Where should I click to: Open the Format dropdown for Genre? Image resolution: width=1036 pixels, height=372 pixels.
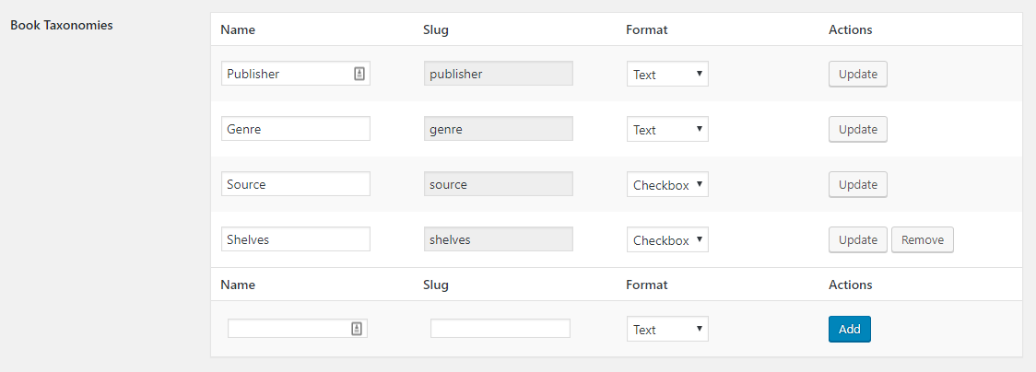point(667,129)
